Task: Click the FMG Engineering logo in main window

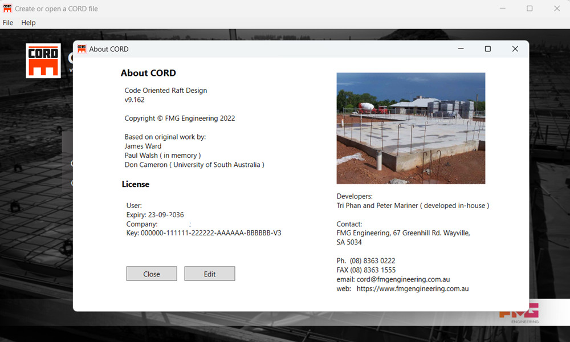Action: 520,315
